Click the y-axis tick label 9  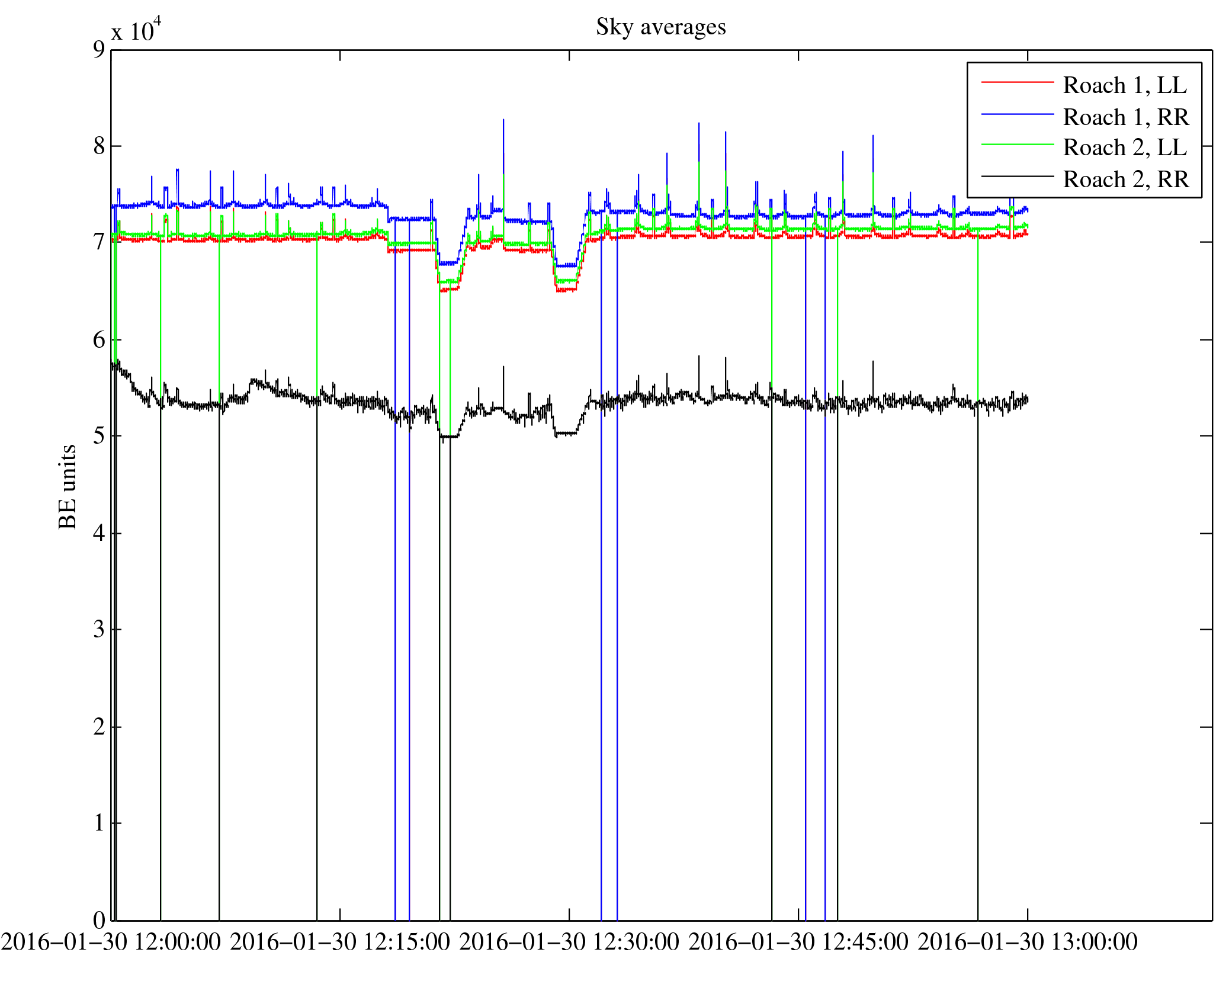click(99, 50)
